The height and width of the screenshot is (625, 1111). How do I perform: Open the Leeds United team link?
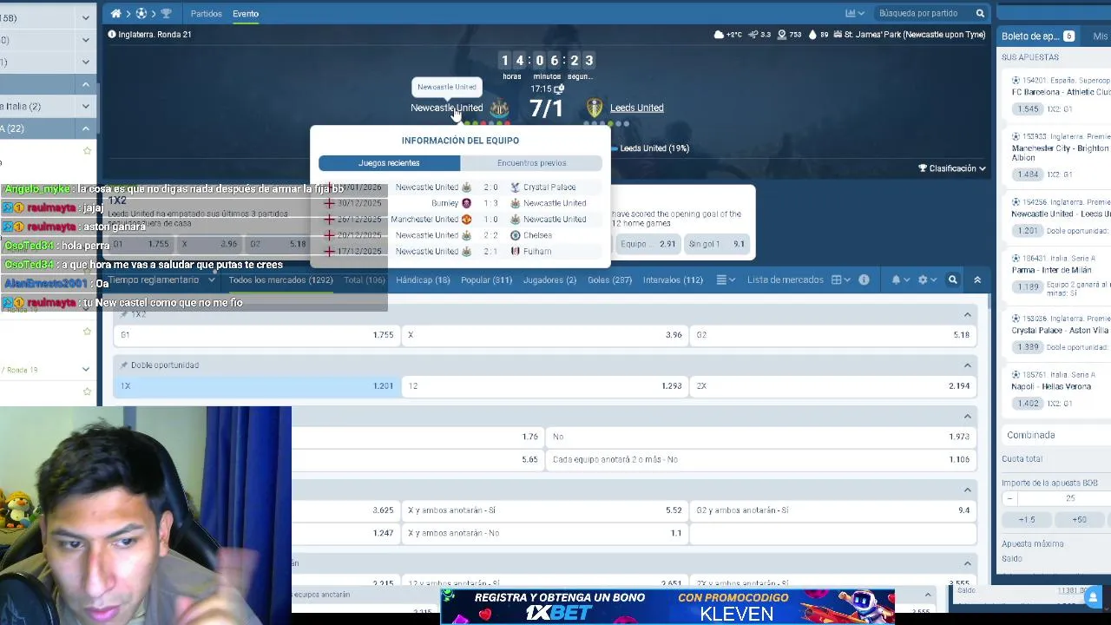coord(636,108)
